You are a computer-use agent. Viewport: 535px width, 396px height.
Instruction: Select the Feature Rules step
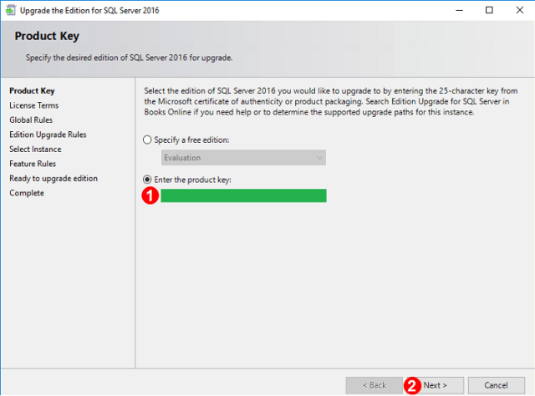pyautogui.click(x=33, y=164)
